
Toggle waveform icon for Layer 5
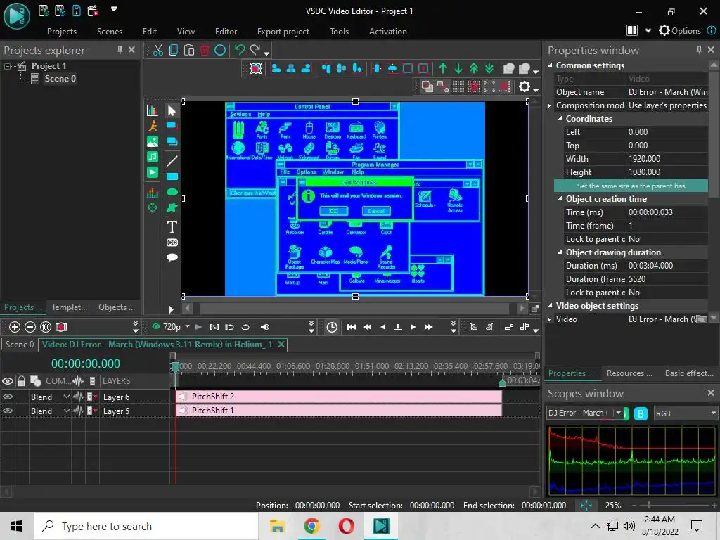(x=78, y=411)
